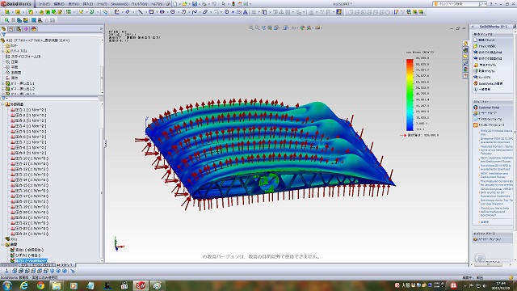This screenshot has height=291, width=517.
Task: Click the SolidWorks search input field
Action: pyautogui.click(x=458, y=4)
